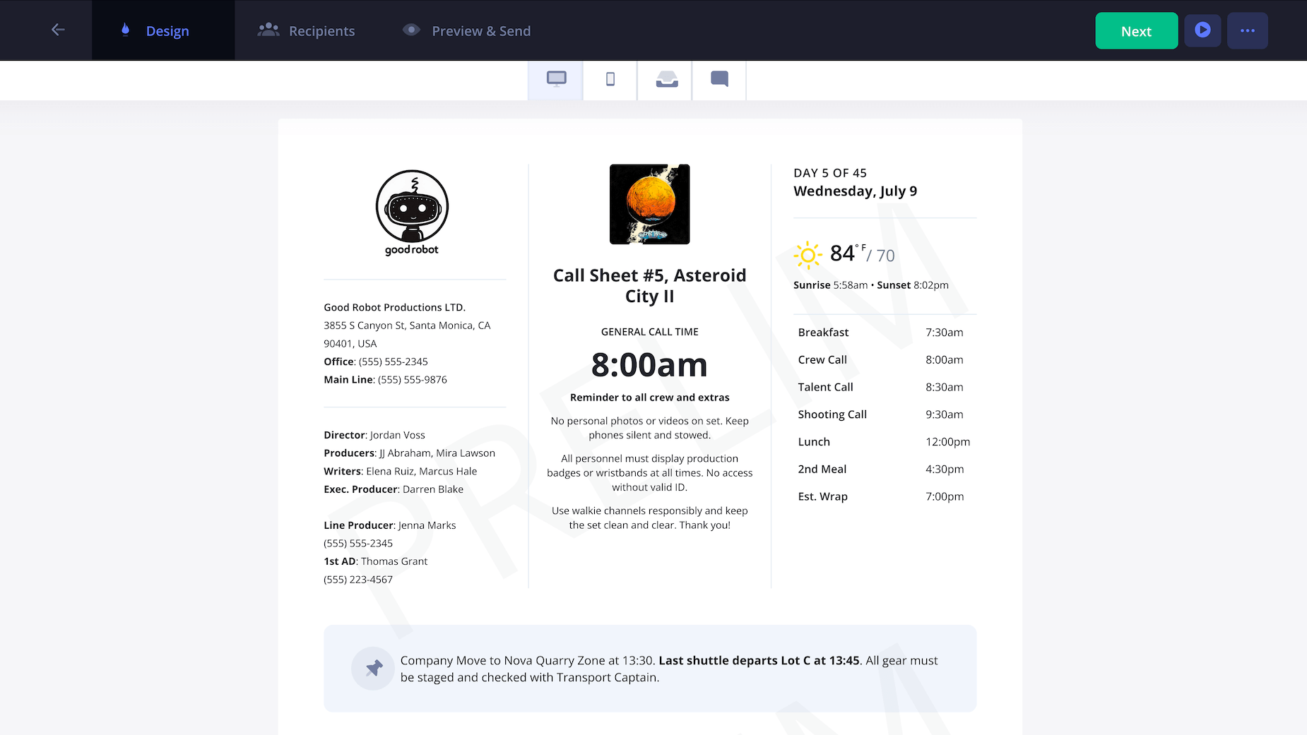
Task: Switch to desktop preview mode
Action: [x=556, y=79]
